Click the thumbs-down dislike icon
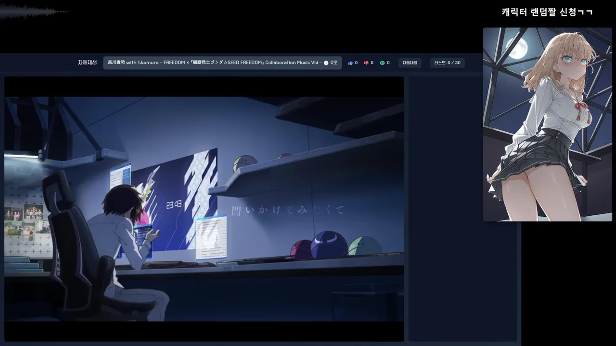The height and width of the screenshot is (346, 616). click(x=366, y=63)
